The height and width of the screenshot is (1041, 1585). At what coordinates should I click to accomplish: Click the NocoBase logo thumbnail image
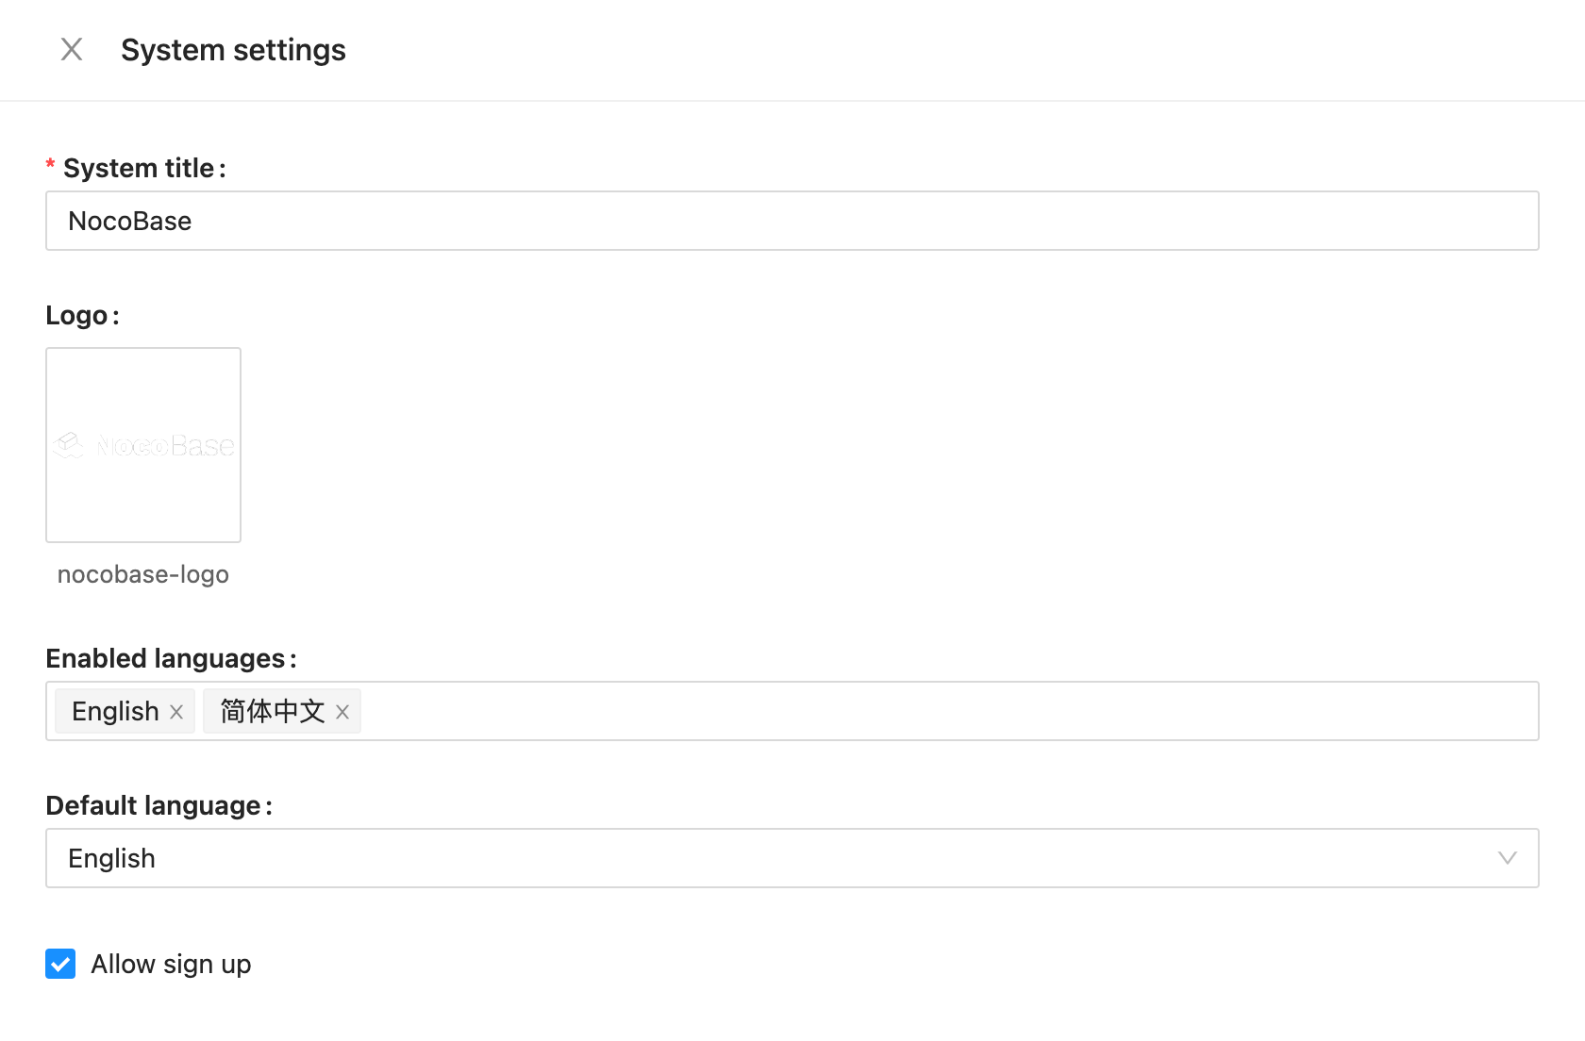click(143, 445)
